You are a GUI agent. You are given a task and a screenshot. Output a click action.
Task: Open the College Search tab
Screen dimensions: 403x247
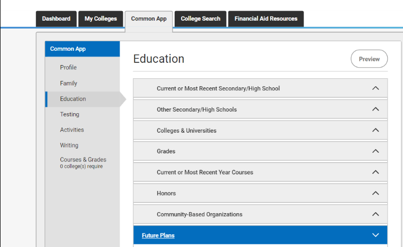point(201,19)
